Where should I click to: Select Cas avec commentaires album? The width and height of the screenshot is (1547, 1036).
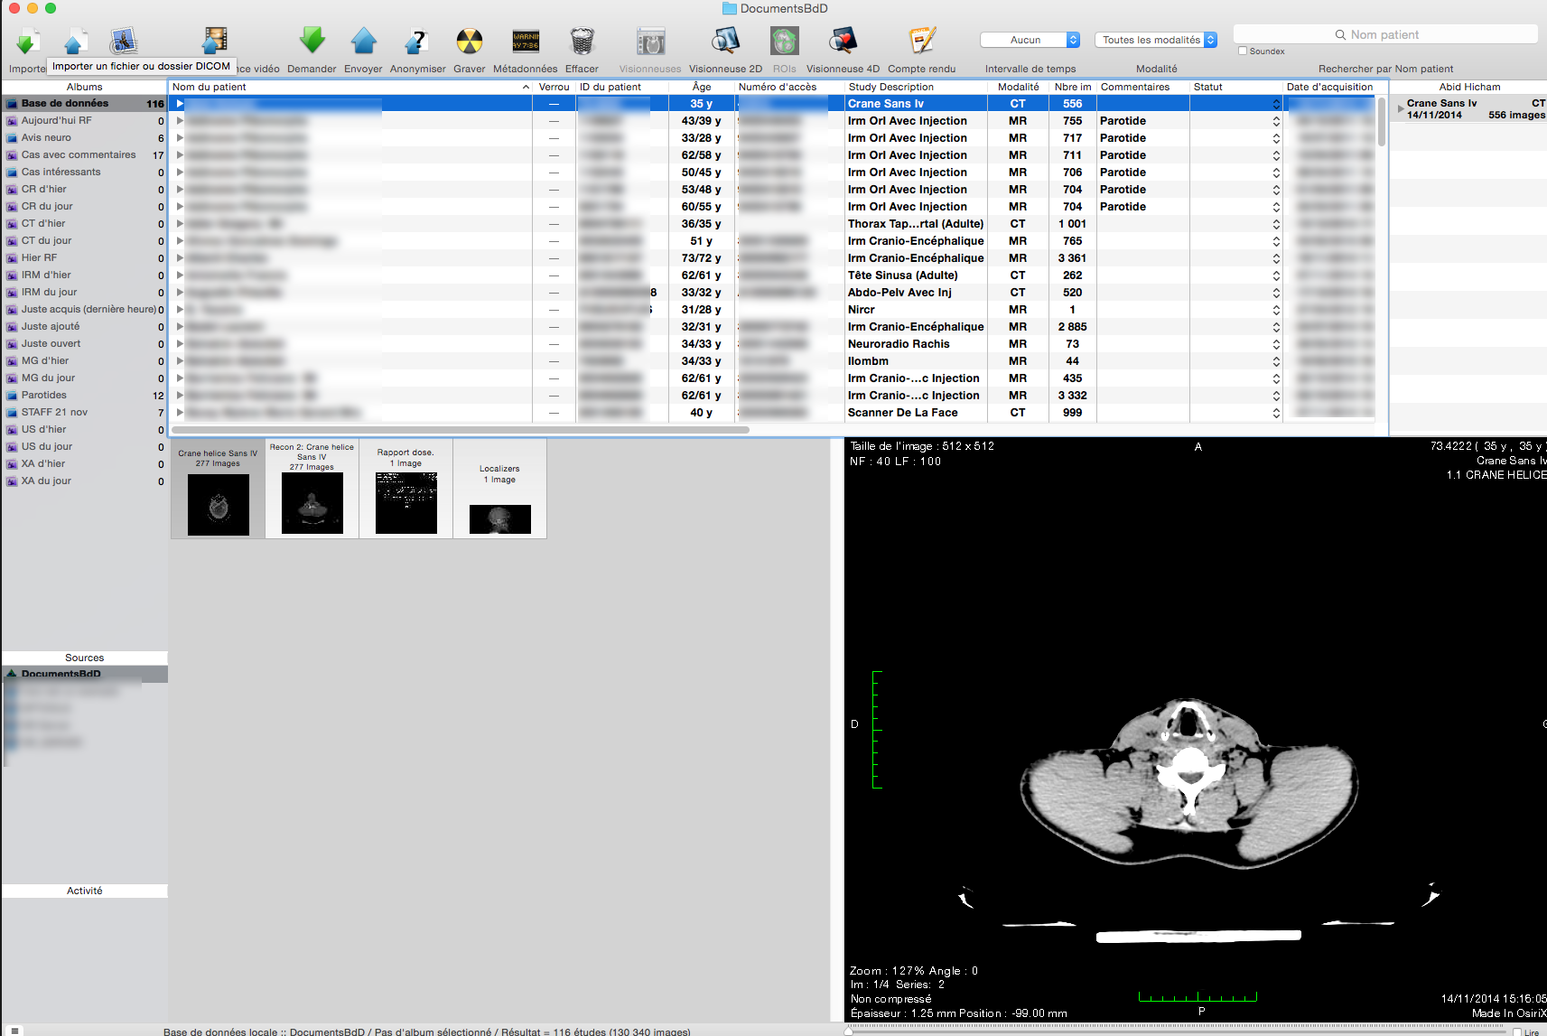coord(85,155)
